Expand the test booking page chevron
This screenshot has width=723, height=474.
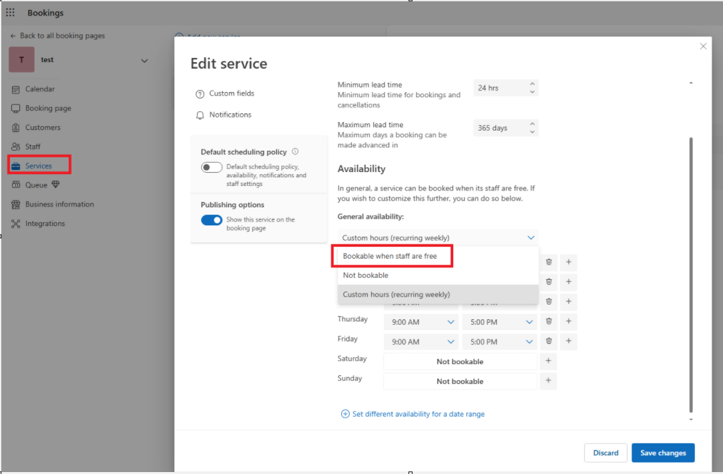point(144,61)
